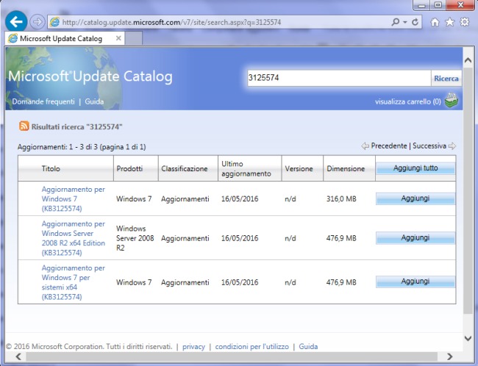Click the Aggiornamenti: 1 - 3 di 3 text
This screenshot has height=366, width=478.
[82, 147]
